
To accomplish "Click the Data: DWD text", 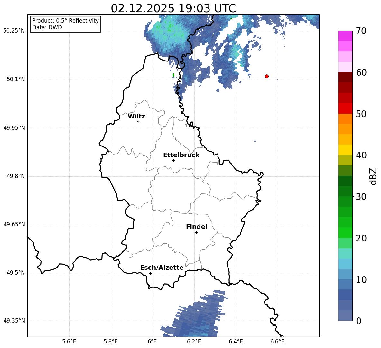I will 47,27.
